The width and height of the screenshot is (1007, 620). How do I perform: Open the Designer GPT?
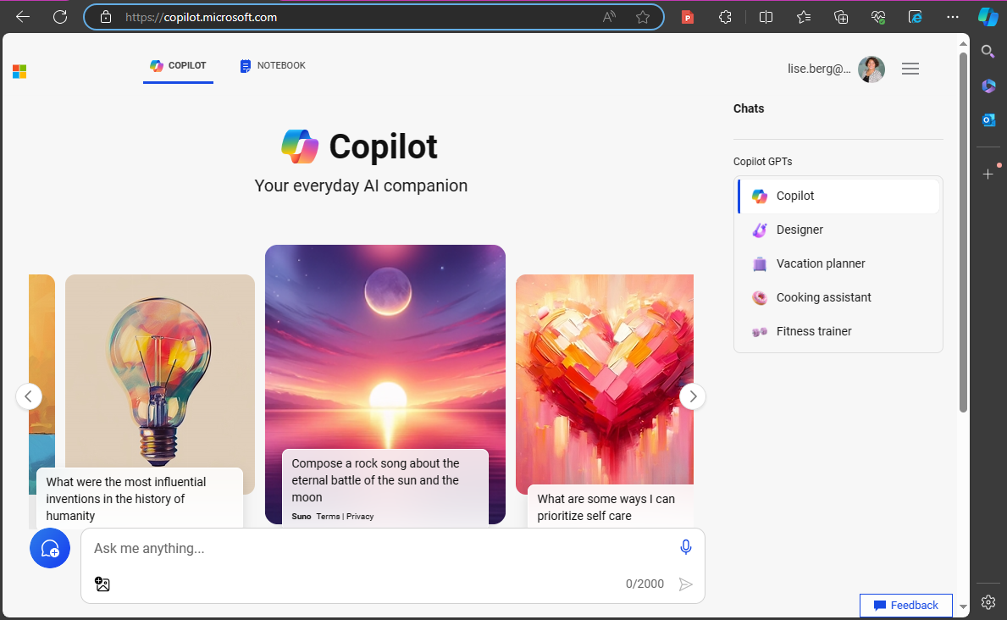click(x=800, y=230)
